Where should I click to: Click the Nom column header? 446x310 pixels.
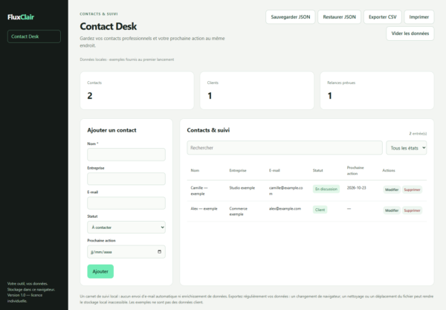(x=195, y=170)
